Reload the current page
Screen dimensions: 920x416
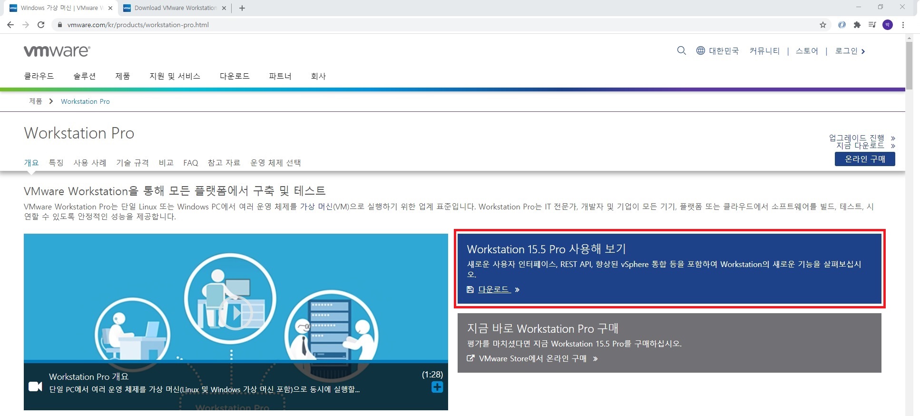tap(41, 25)
